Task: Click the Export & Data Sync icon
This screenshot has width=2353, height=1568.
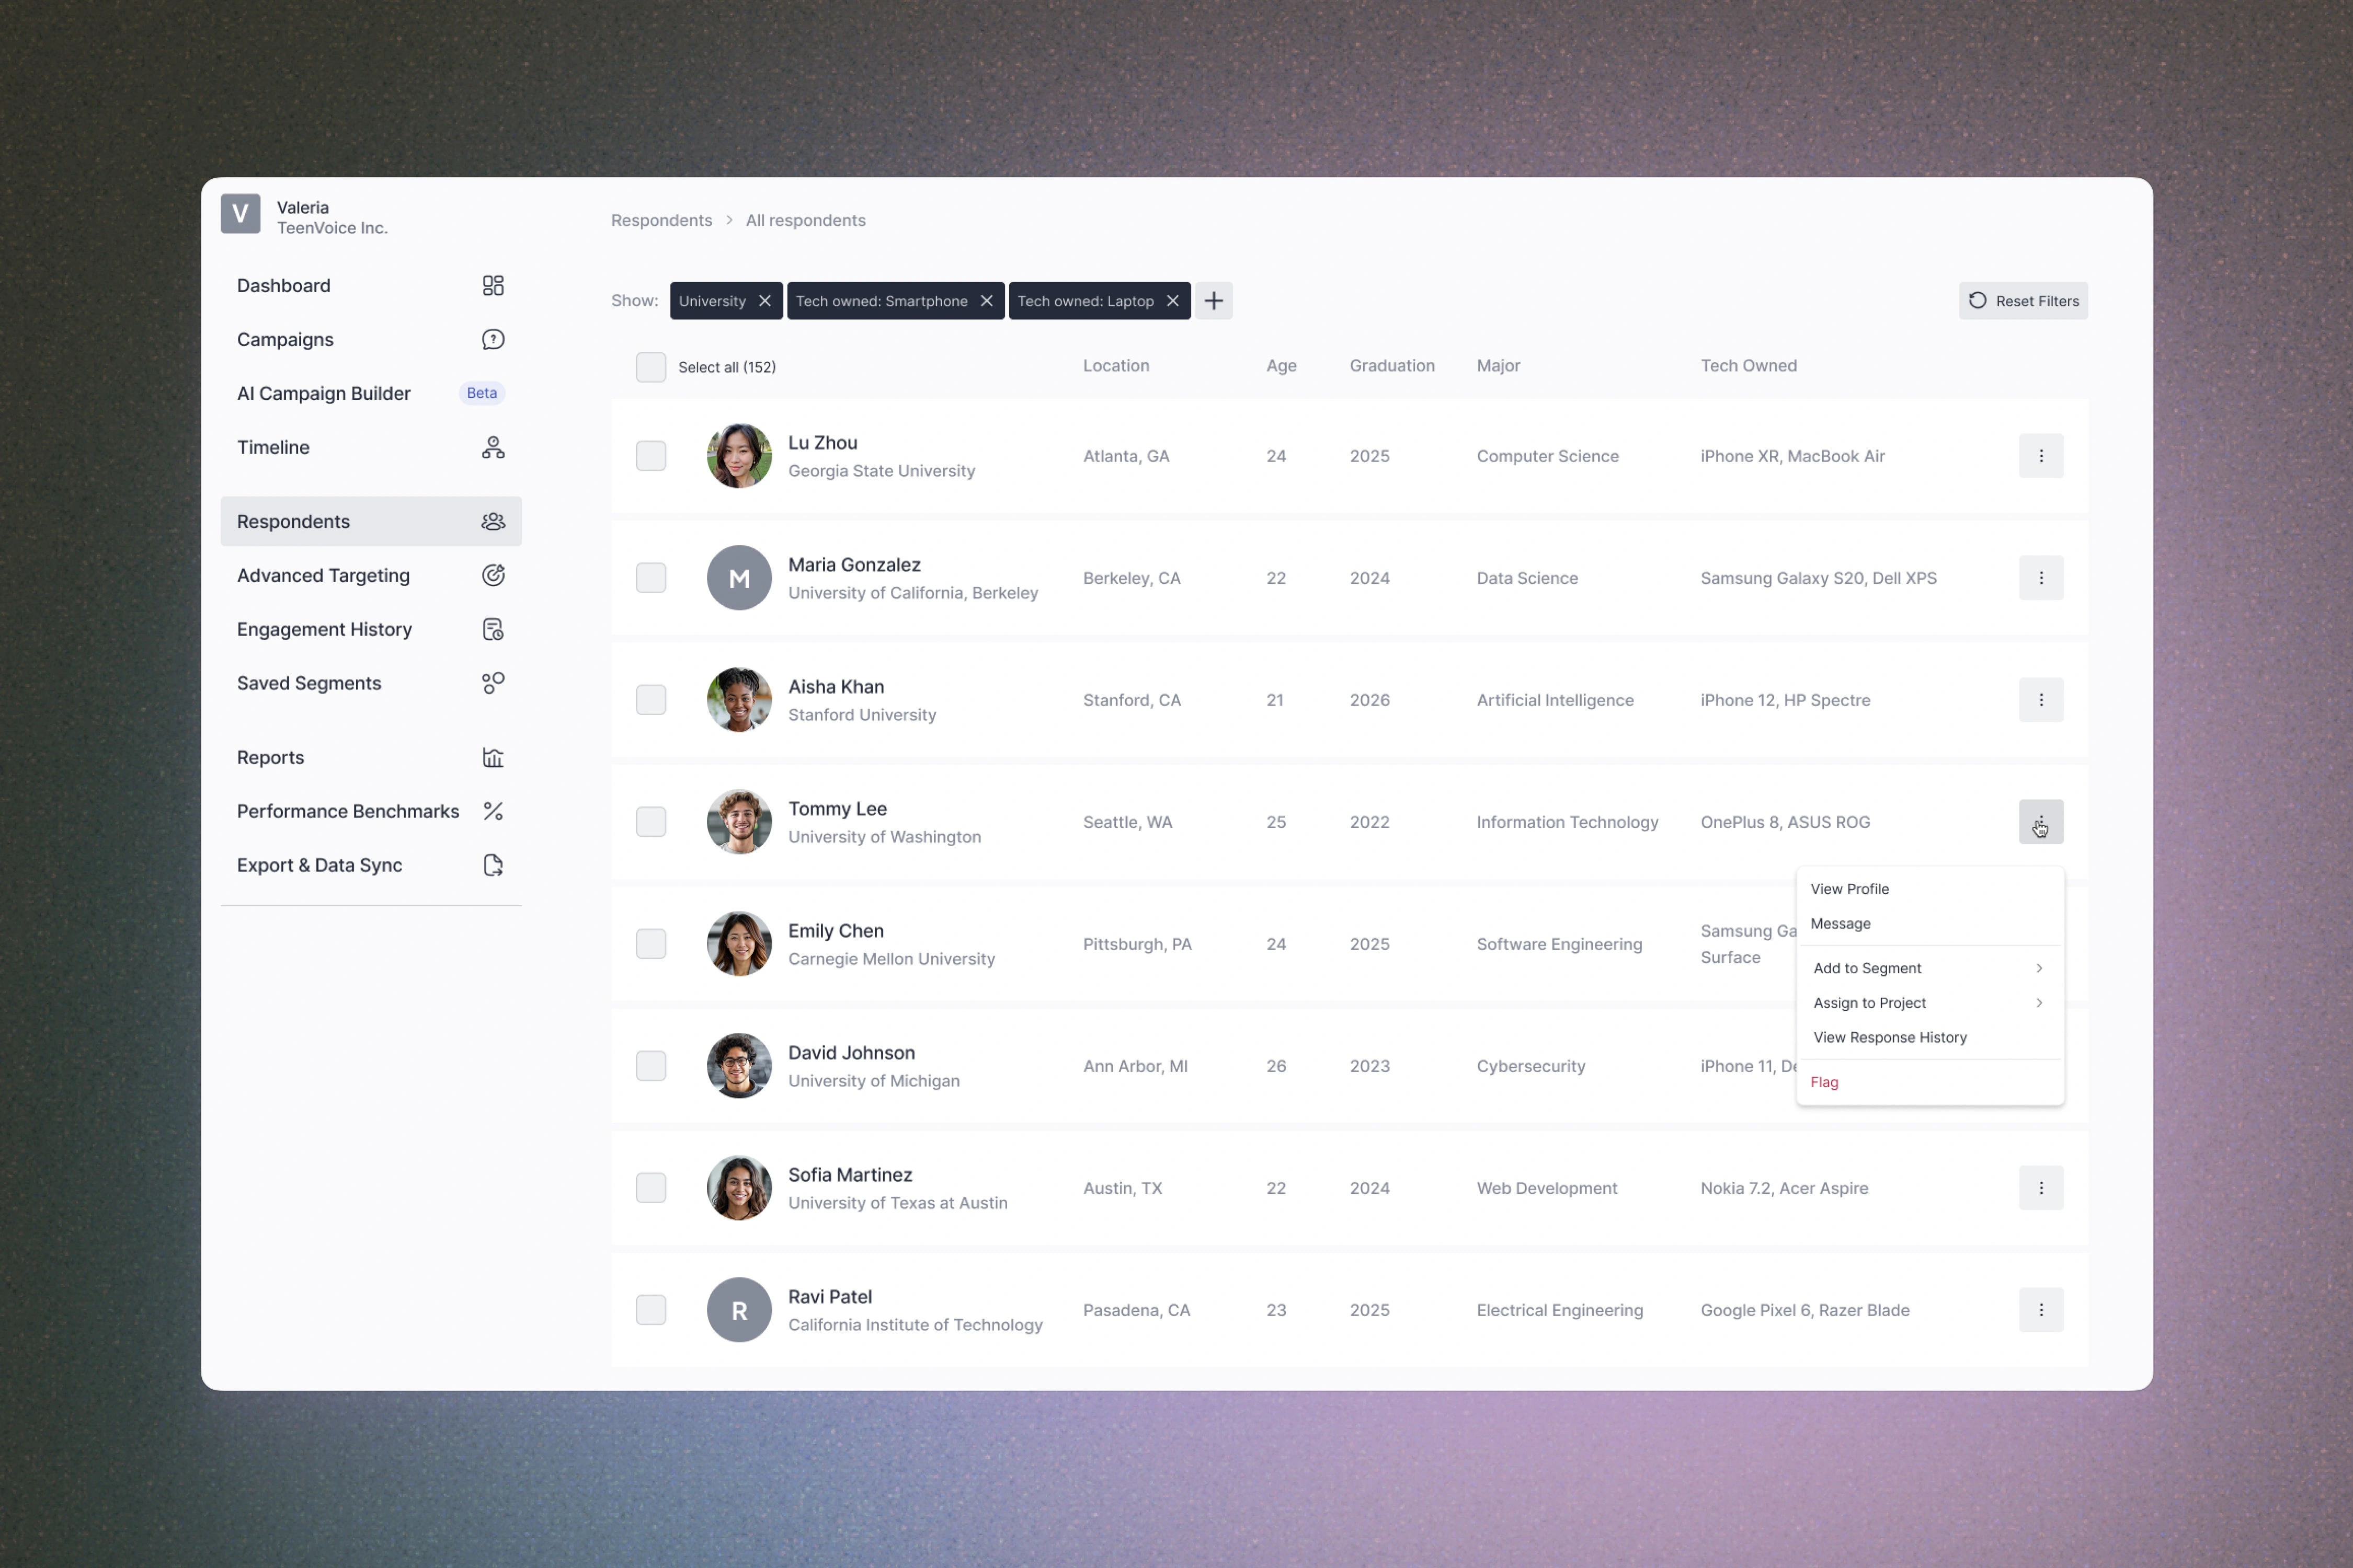Action: coord(492,865)
